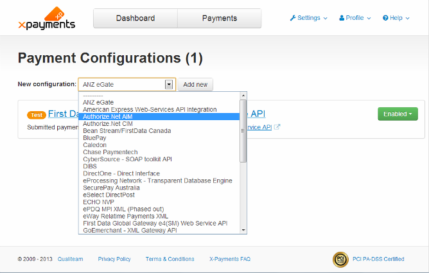The image size is (429, 273).
Task: Click the list scrollbar down arrow
Action: 243,231
